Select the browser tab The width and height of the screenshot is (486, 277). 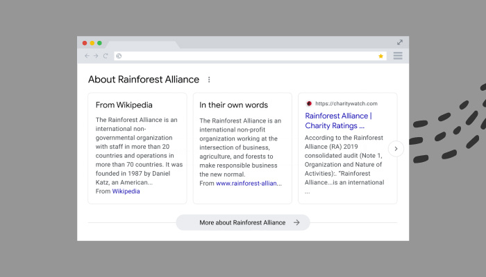(x=142, y=45)
